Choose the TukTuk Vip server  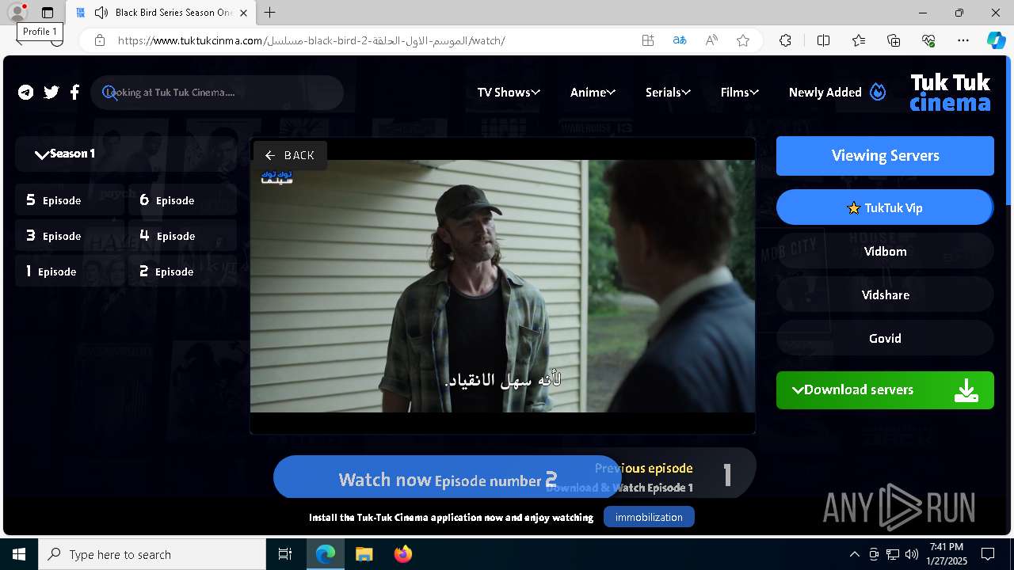click(885, 208)
